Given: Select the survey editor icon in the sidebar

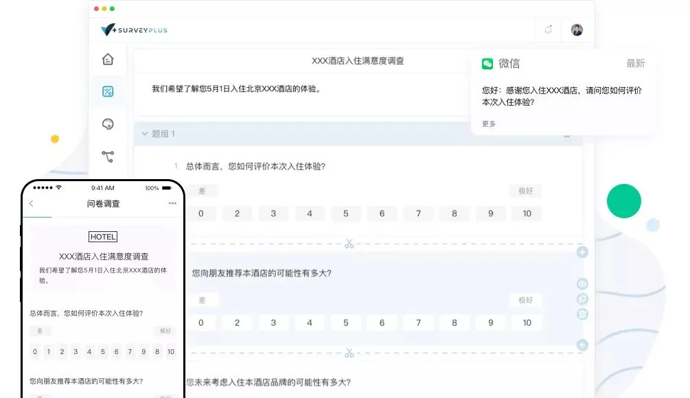Looking at the screenshot, I should coord(108,91).
